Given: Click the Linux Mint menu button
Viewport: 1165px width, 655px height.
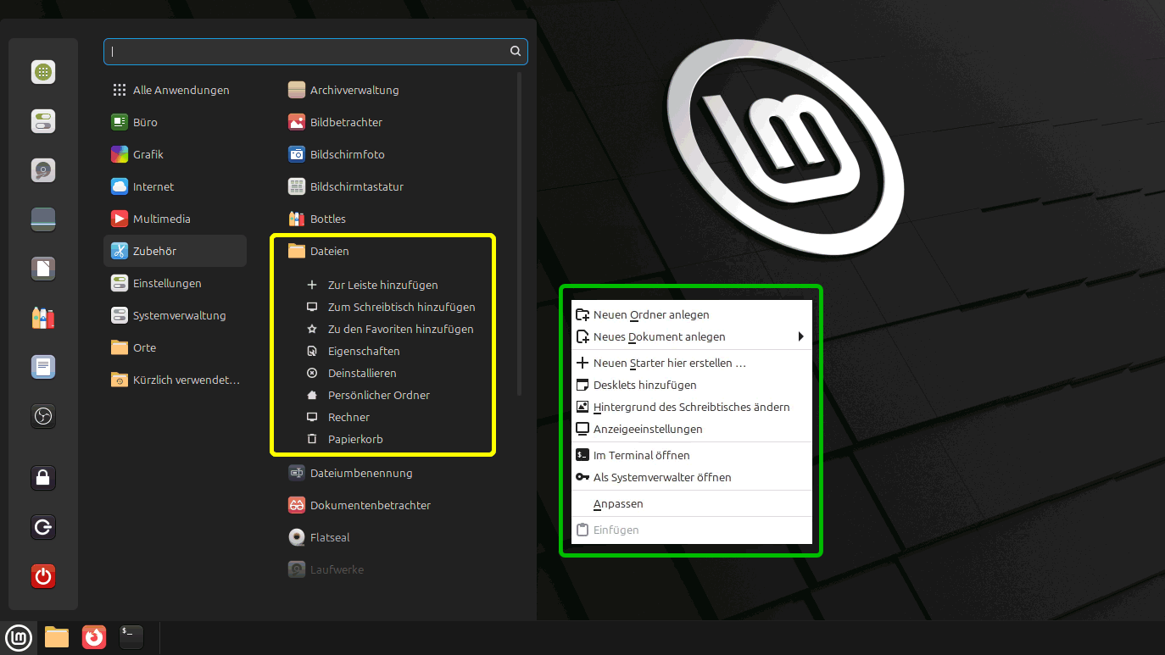Looking at the screenshot, I should click(19, 636).
